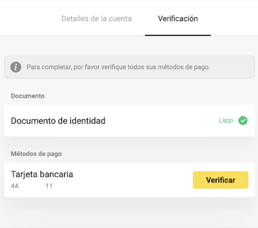This screenshot has height=228, width=258.
Task: Click the word identidad in the document row
Action: 87,121
